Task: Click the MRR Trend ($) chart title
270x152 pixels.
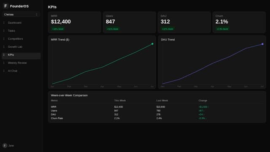Action: pos(60,39)
